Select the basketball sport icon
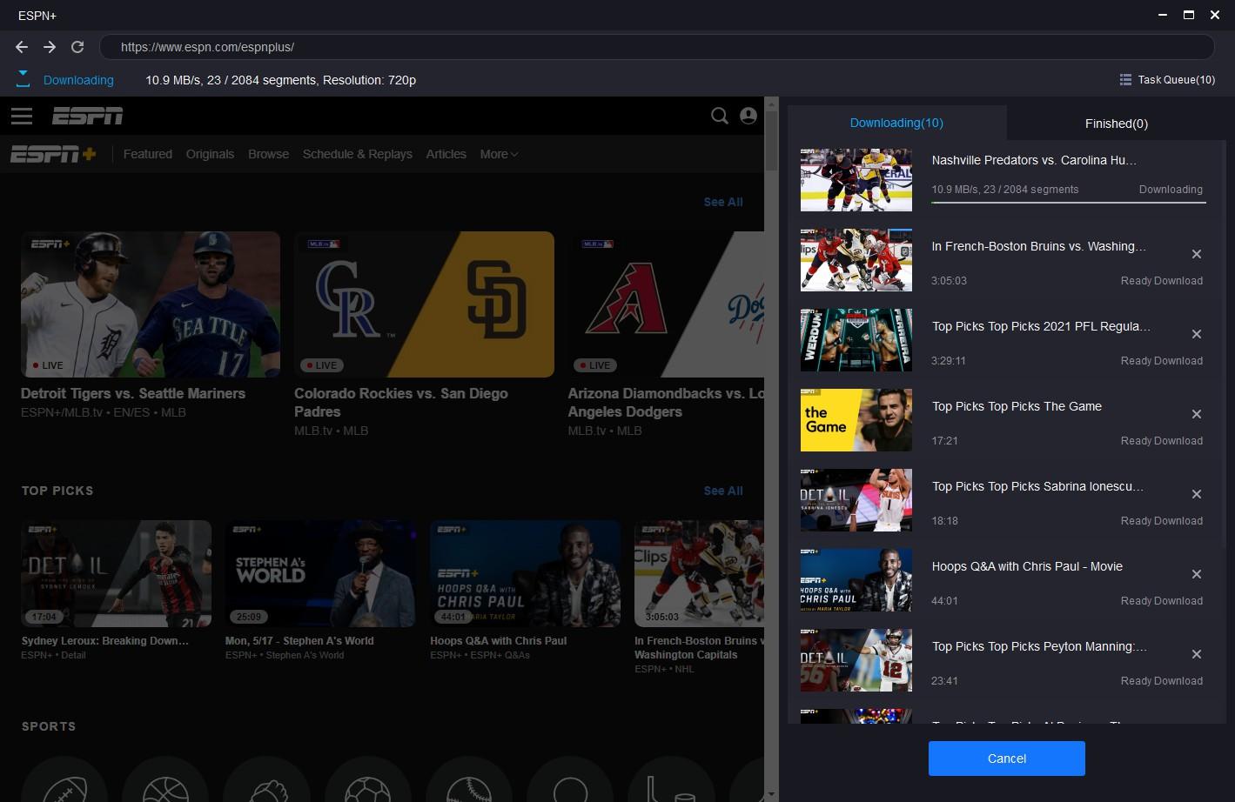 (165, 779)
